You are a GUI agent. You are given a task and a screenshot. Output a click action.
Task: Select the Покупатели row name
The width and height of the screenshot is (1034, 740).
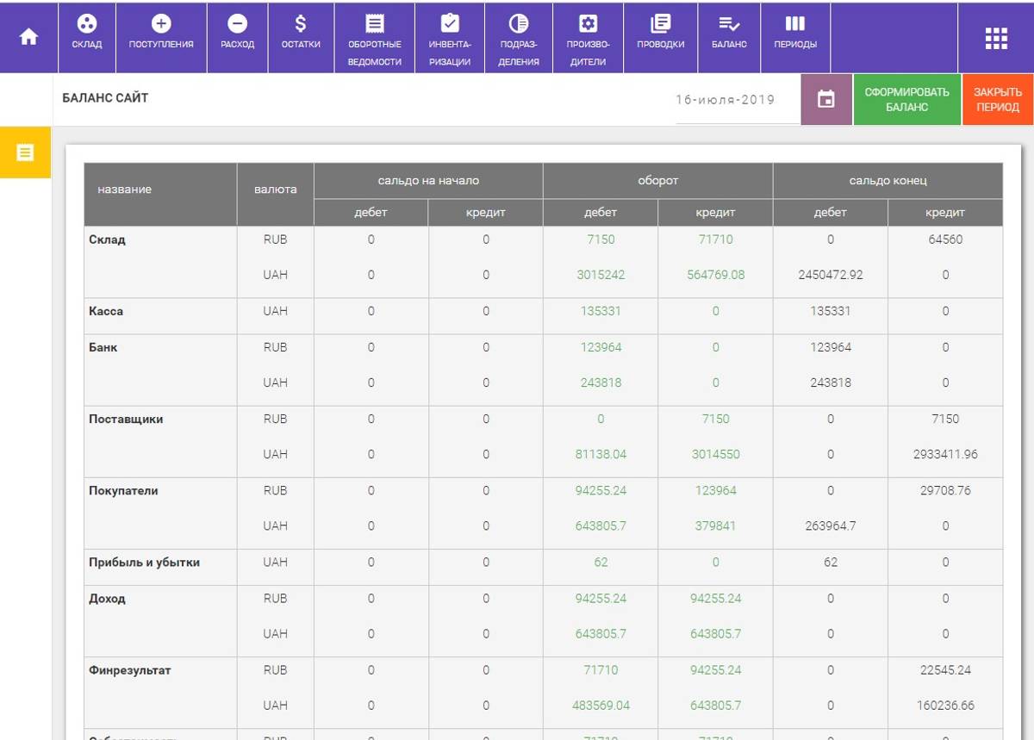click(x=123, y=490)
